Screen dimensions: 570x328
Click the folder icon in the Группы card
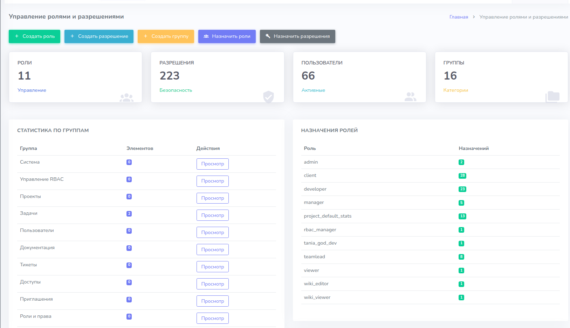pyautogui.click(x=552, y=97)
